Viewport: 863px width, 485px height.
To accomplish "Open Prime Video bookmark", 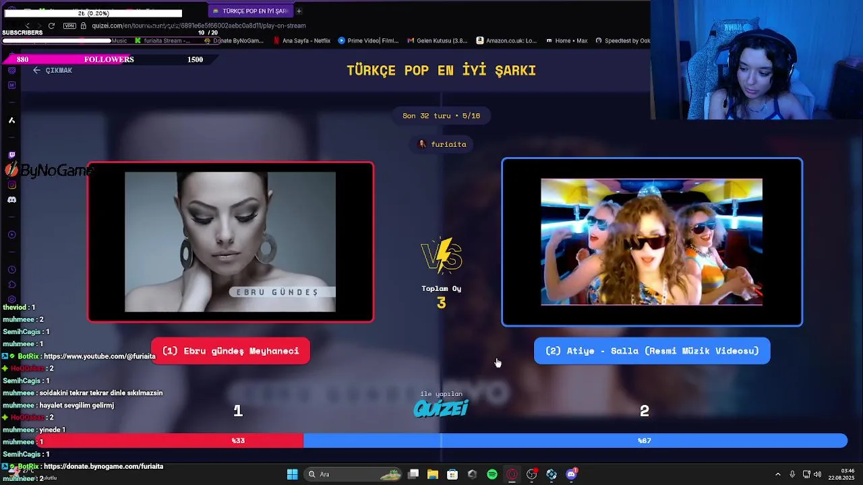I will pos(368,40).
